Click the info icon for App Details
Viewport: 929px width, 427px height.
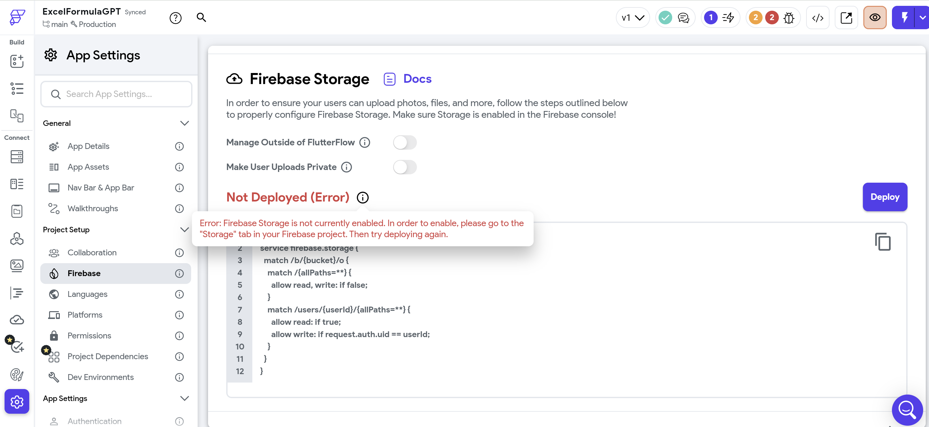click(x=179, y=147)
